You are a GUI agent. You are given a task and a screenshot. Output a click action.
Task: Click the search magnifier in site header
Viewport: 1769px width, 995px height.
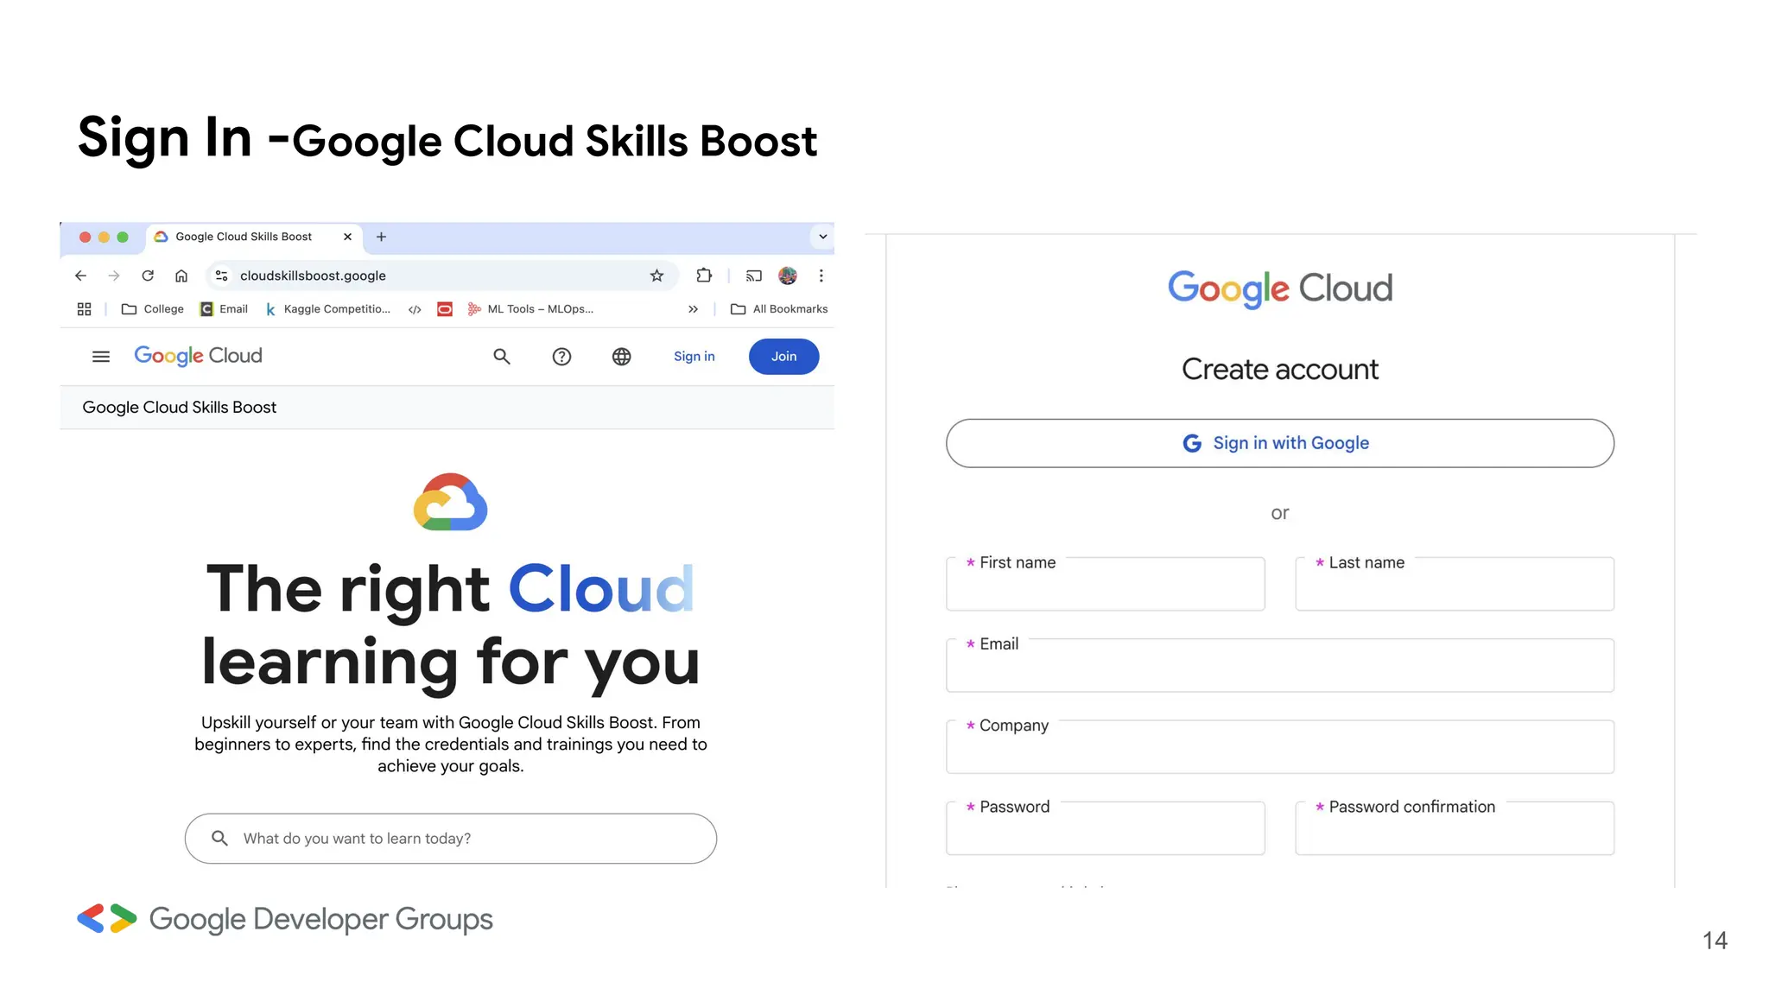point(502,357)
